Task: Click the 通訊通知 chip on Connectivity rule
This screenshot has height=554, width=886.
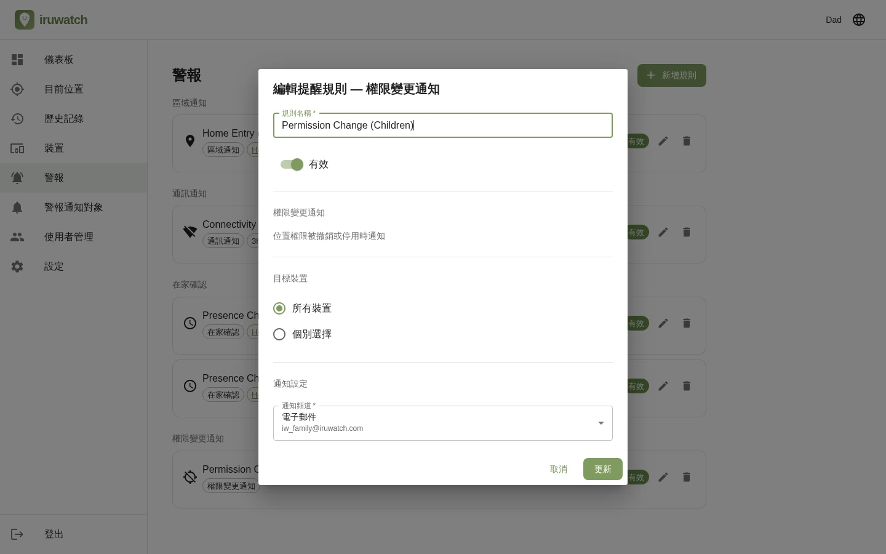Action: [223, 241]
